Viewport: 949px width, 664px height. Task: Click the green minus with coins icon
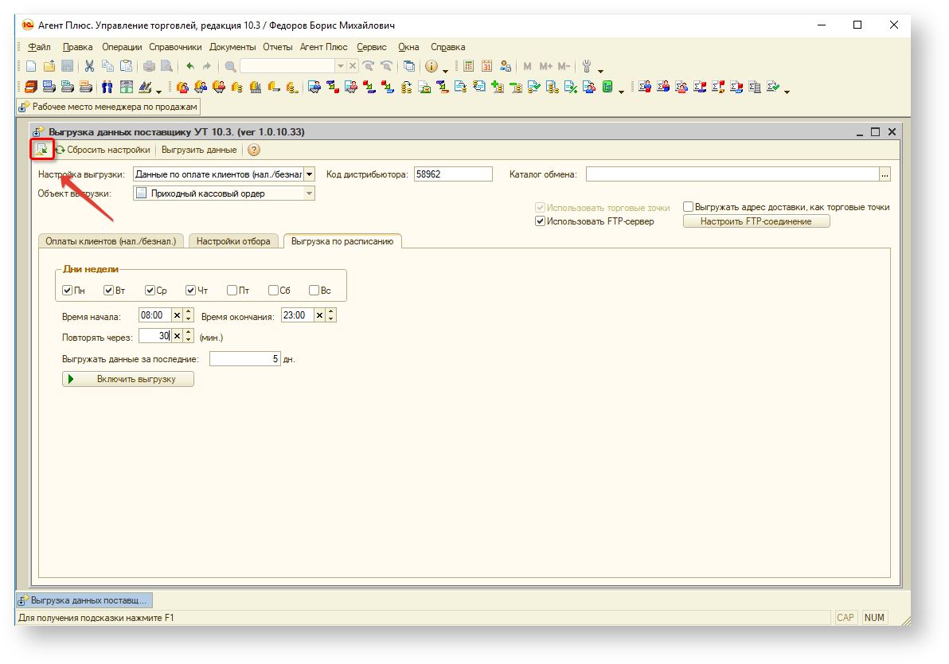click(x=516, y=87)
